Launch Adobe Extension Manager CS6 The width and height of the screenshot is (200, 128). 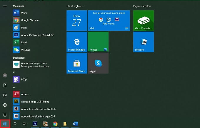coord(34,116)
